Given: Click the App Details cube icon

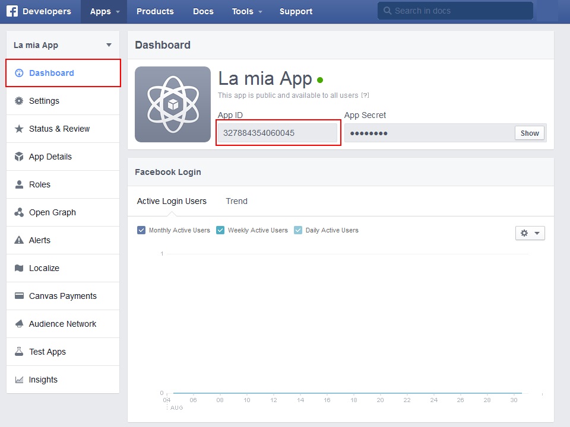Looking at the screenshot, I should (x=18, y=157).
